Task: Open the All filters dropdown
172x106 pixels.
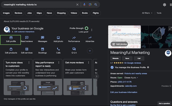Action: (x=147, y=13)
